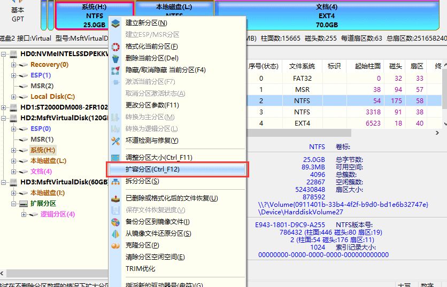Collapse the HD0:NVMeINTELSSDPEKKW disk node
This screenshot has width=447, height=287.
click(x=3, y=54)
